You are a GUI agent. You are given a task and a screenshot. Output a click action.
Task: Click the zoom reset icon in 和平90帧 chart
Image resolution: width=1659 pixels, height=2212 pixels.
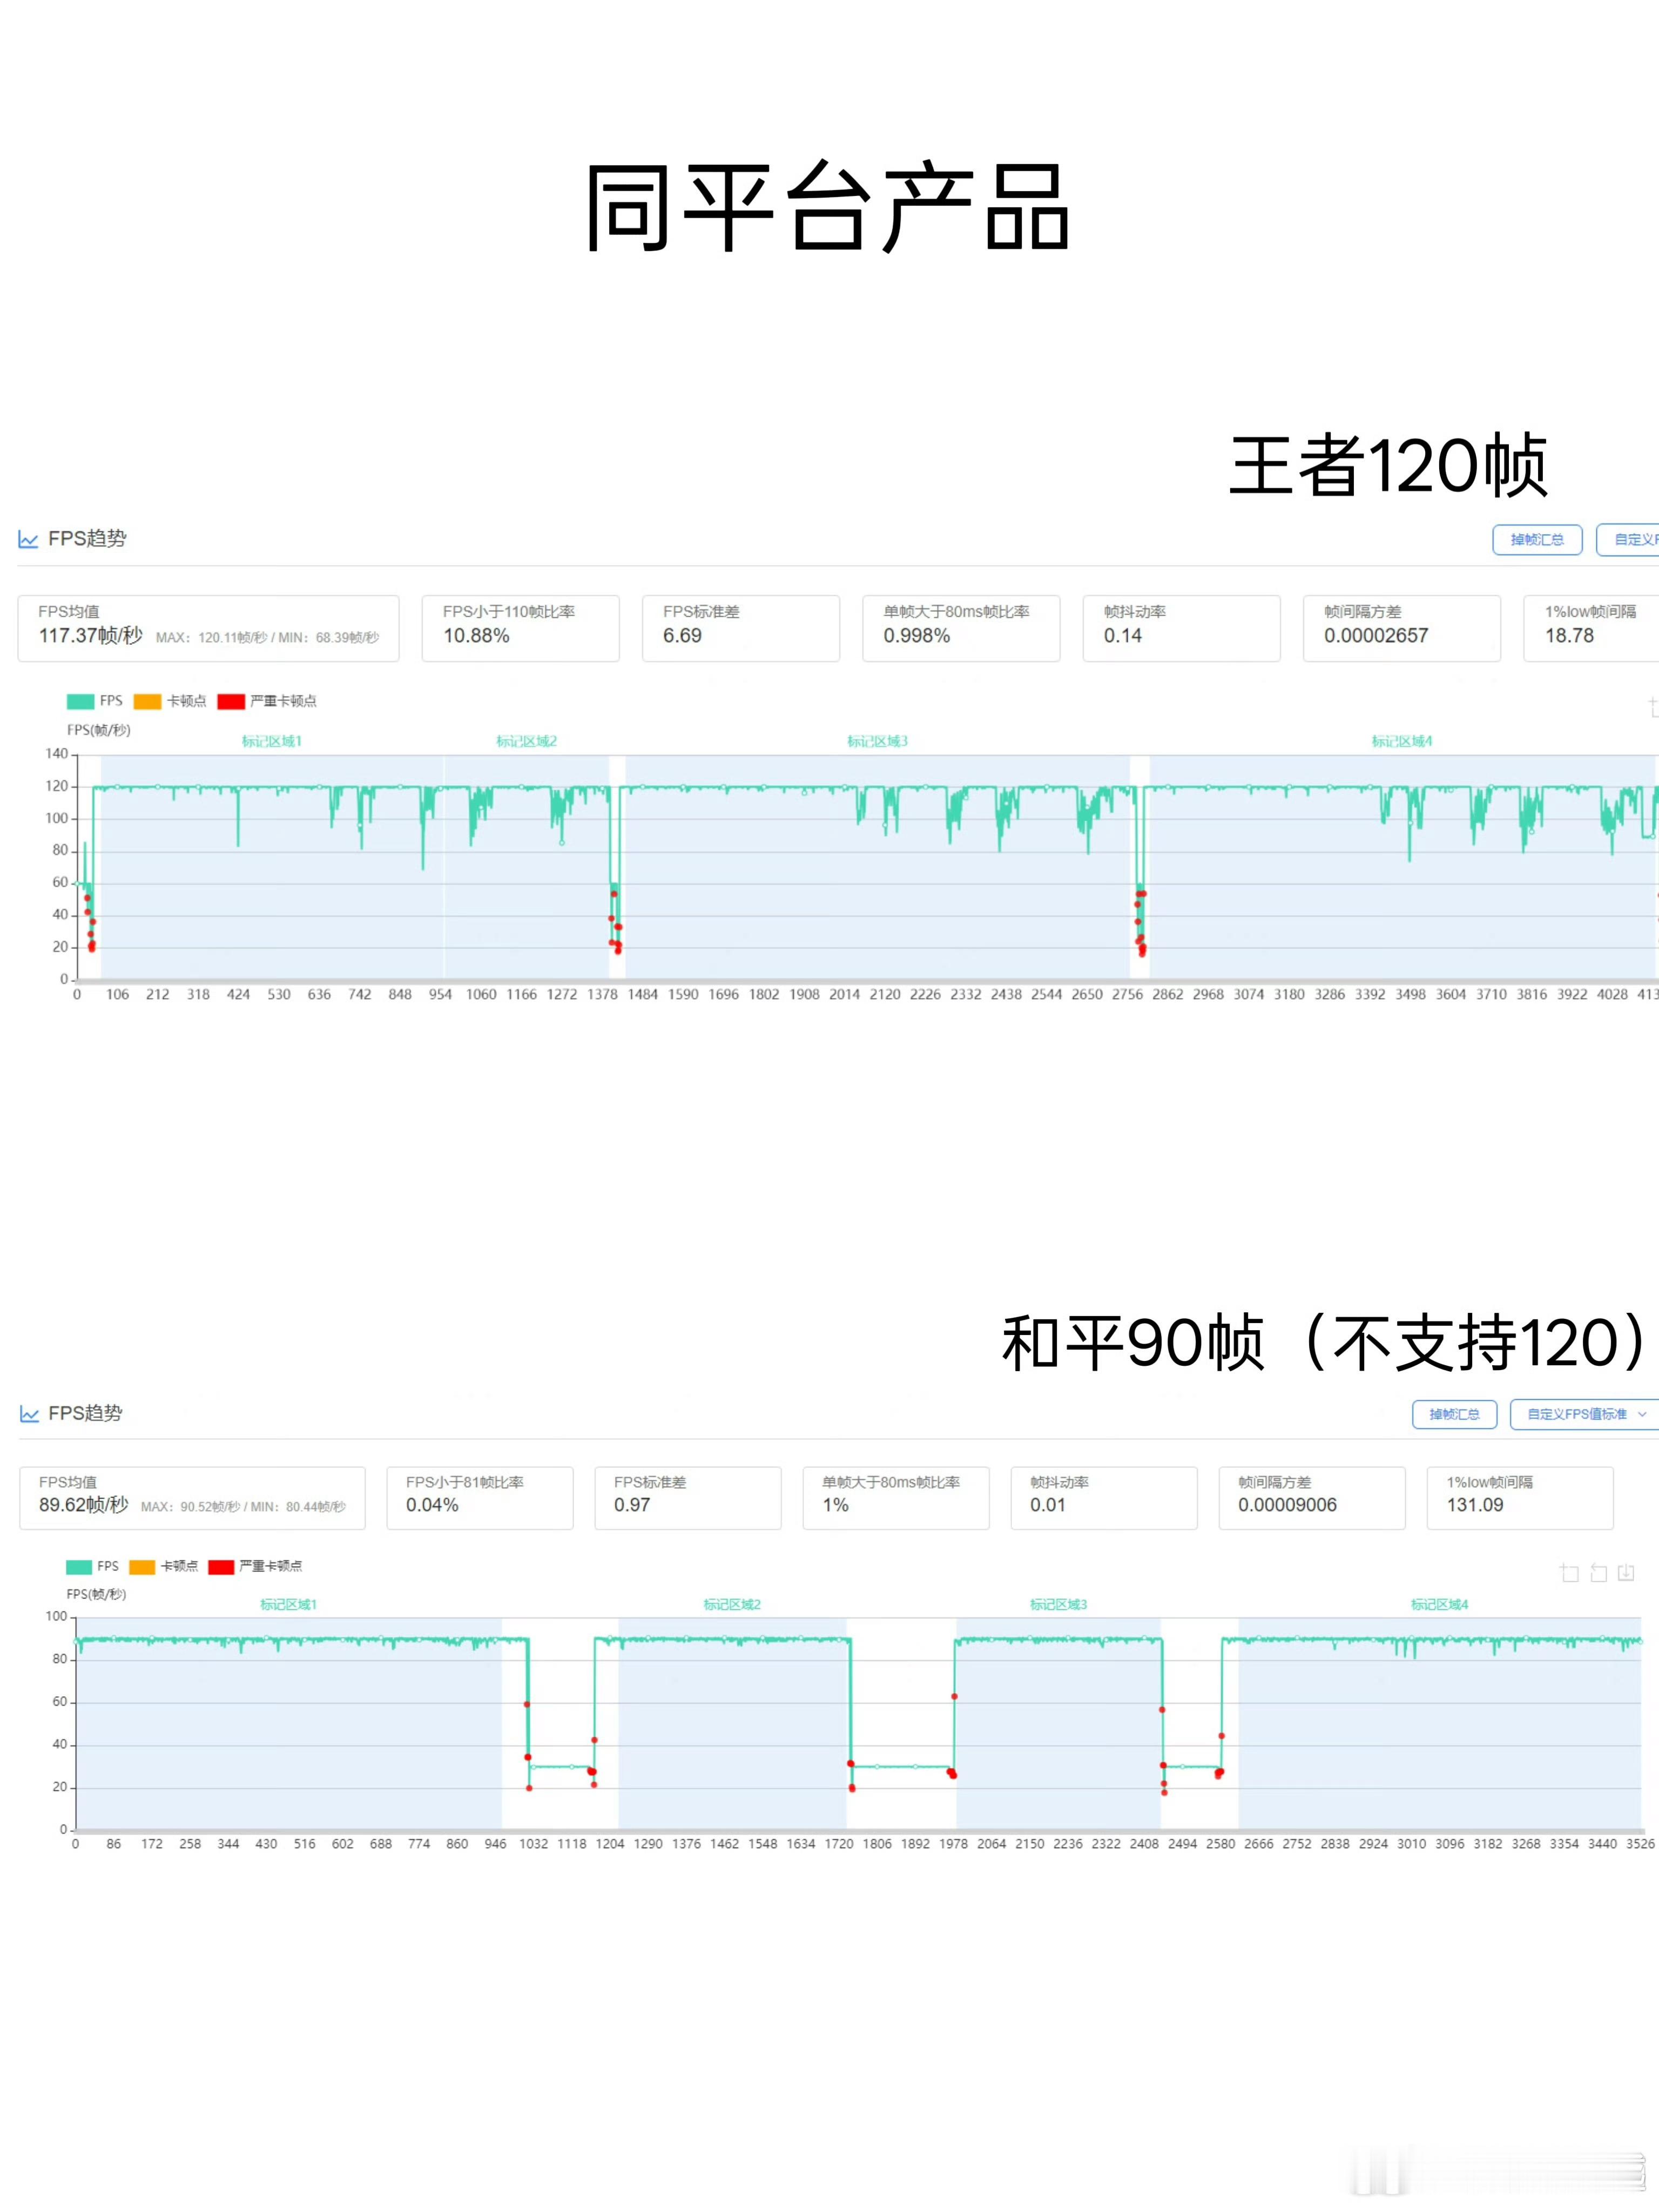[1598, 1574]
